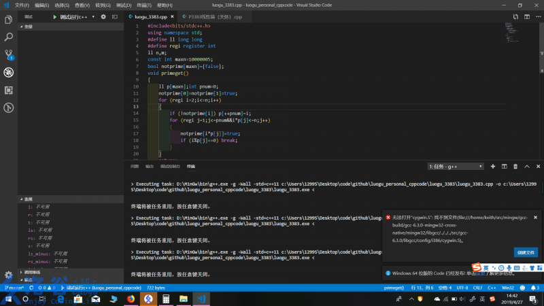Open Source Control view with badge

pos(9,55)
